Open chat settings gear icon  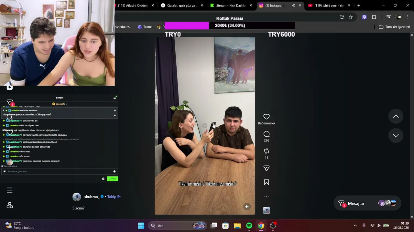tap(103, 179)
